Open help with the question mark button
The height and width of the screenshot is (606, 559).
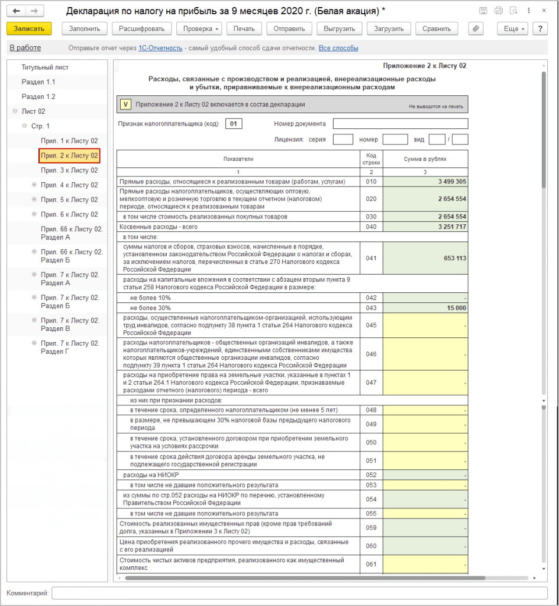point(539,29)
